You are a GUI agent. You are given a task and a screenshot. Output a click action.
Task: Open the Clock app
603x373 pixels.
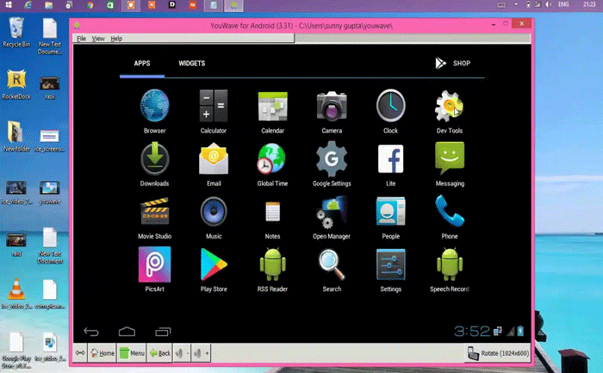390,111
